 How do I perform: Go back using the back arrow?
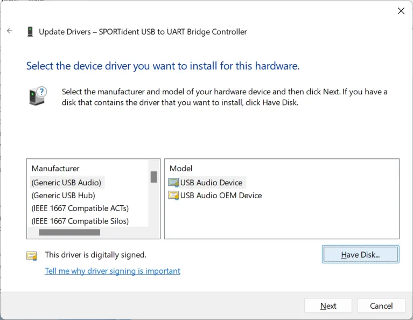[x=10, y=31]
